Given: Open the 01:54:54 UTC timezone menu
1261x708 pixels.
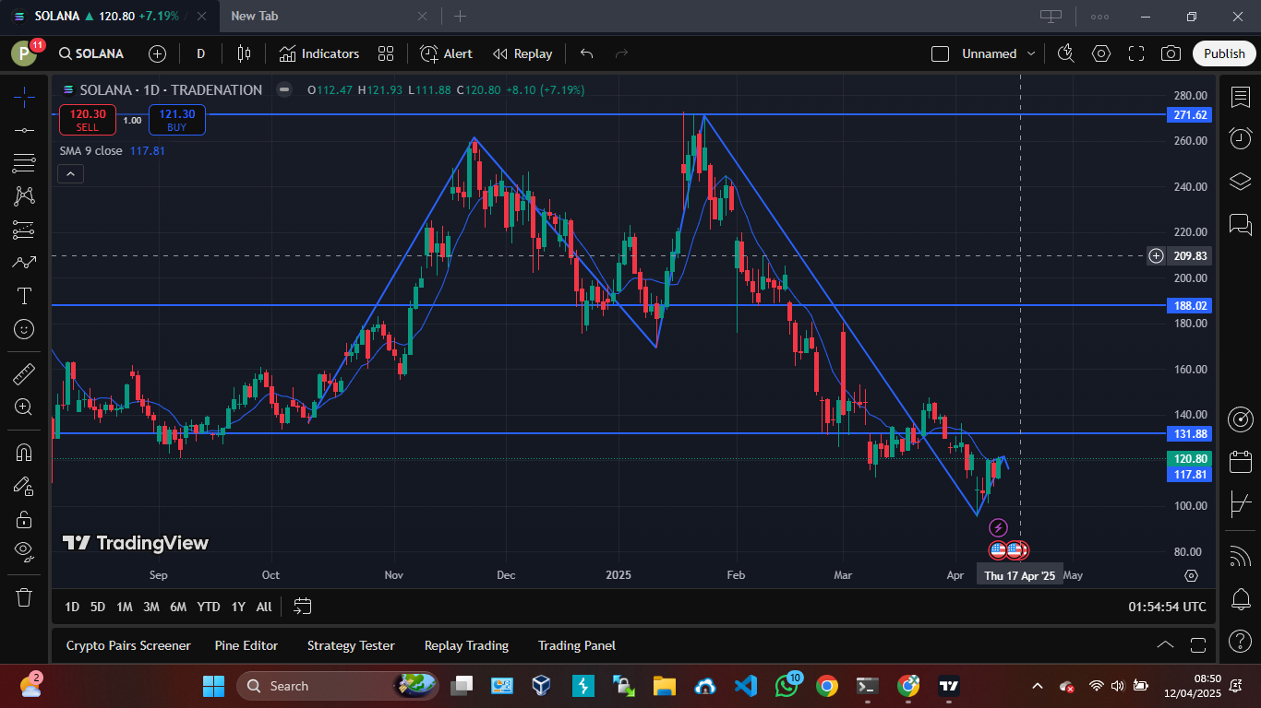Looking at the screenshot, I should pyautogui.click(x=1167, y=607).
